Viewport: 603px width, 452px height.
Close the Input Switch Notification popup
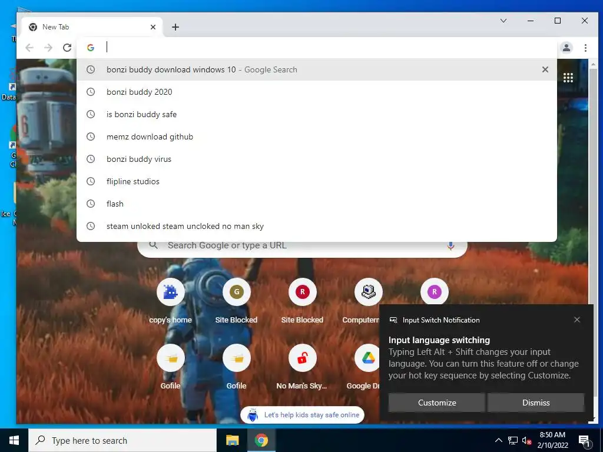pos(577,320)
